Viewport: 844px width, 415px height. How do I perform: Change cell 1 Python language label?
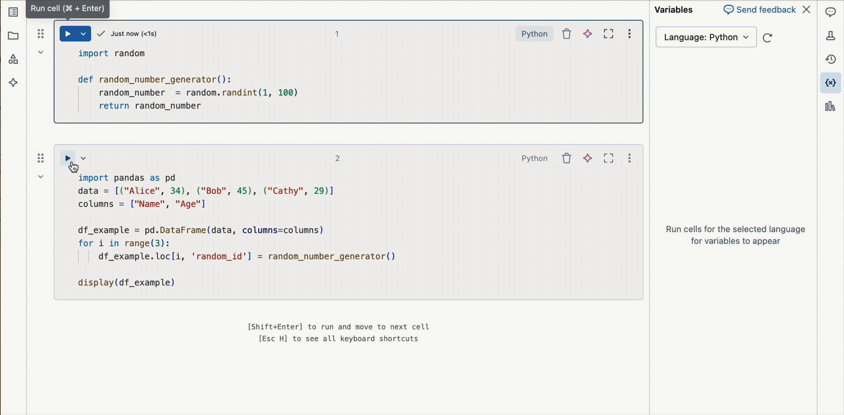pyautogui.click(x=534, y=34)
